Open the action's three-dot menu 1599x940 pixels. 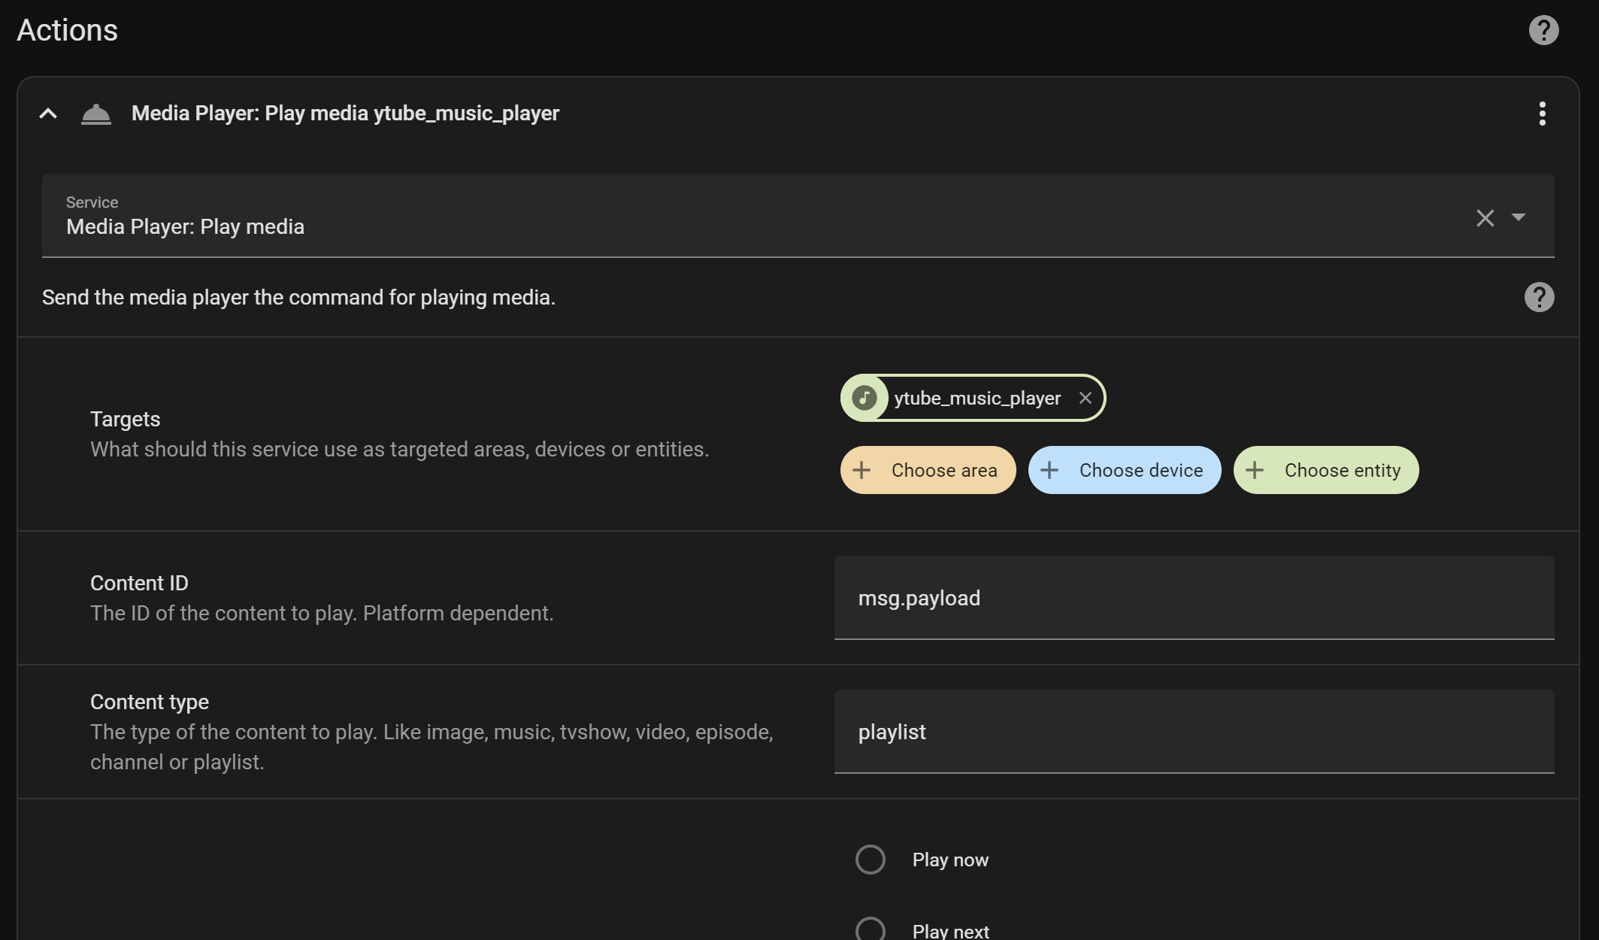(x=1542, y=114)
